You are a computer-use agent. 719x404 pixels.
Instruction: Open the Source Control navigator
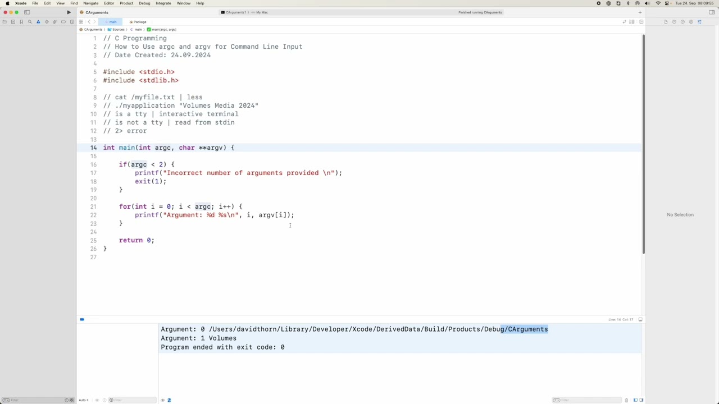pos(13,22)
